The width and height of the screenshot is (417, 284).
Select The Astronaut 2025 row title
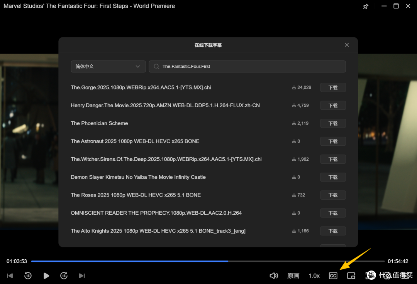pos(135,141)
